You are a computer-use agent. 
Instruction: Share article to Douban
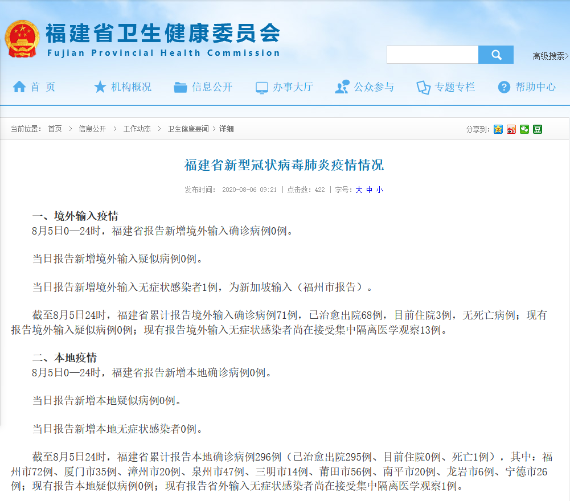coord(538,129)
